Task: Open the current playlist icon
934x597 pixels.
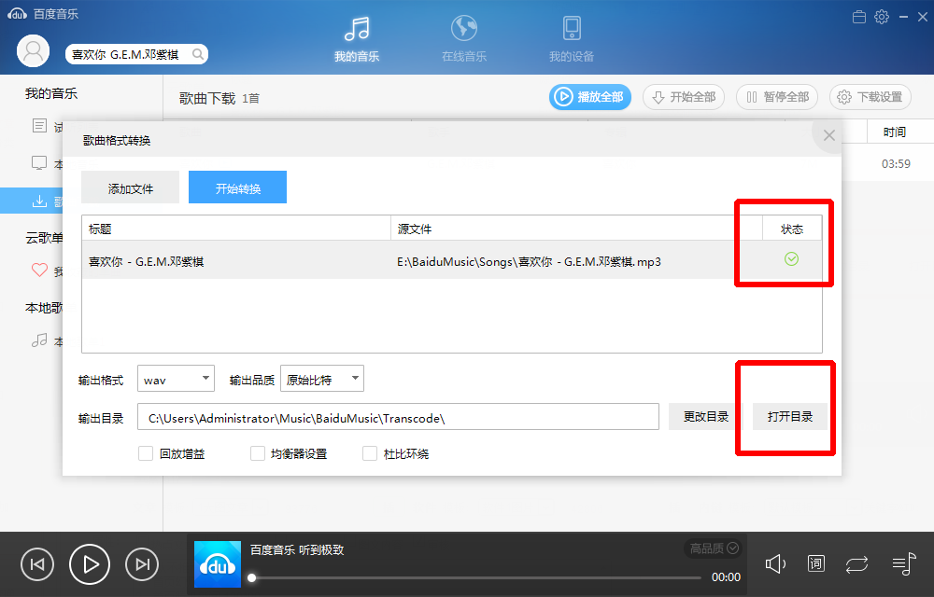Action: 903,563
